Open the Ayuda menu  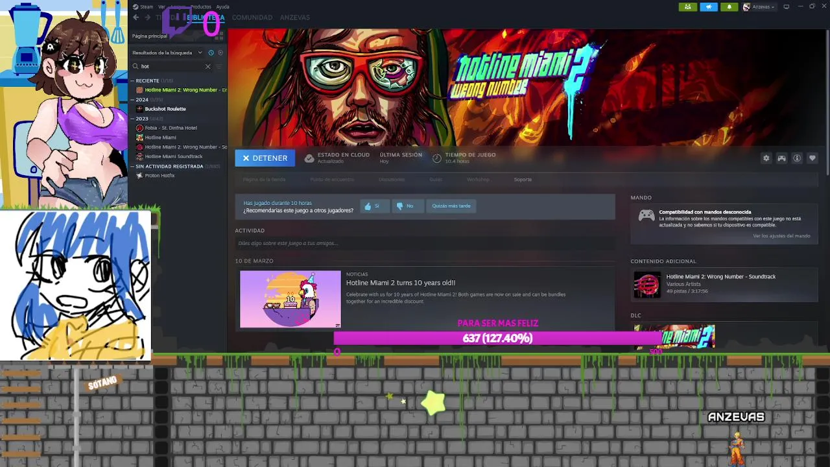click(x=222, y=6)
